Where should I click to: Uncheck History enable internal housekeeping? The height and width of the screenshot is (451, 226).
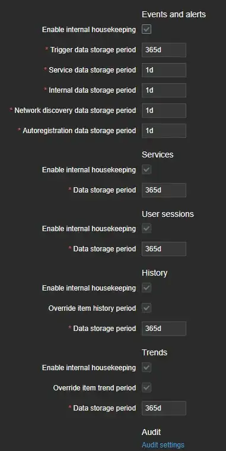coord(147,288)
